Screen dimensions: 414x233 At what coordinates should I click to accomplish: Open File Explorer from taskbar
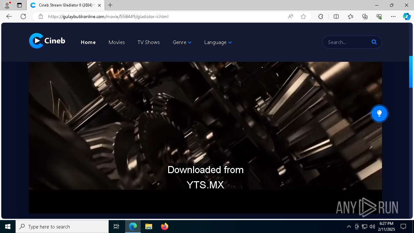point(148,227)
